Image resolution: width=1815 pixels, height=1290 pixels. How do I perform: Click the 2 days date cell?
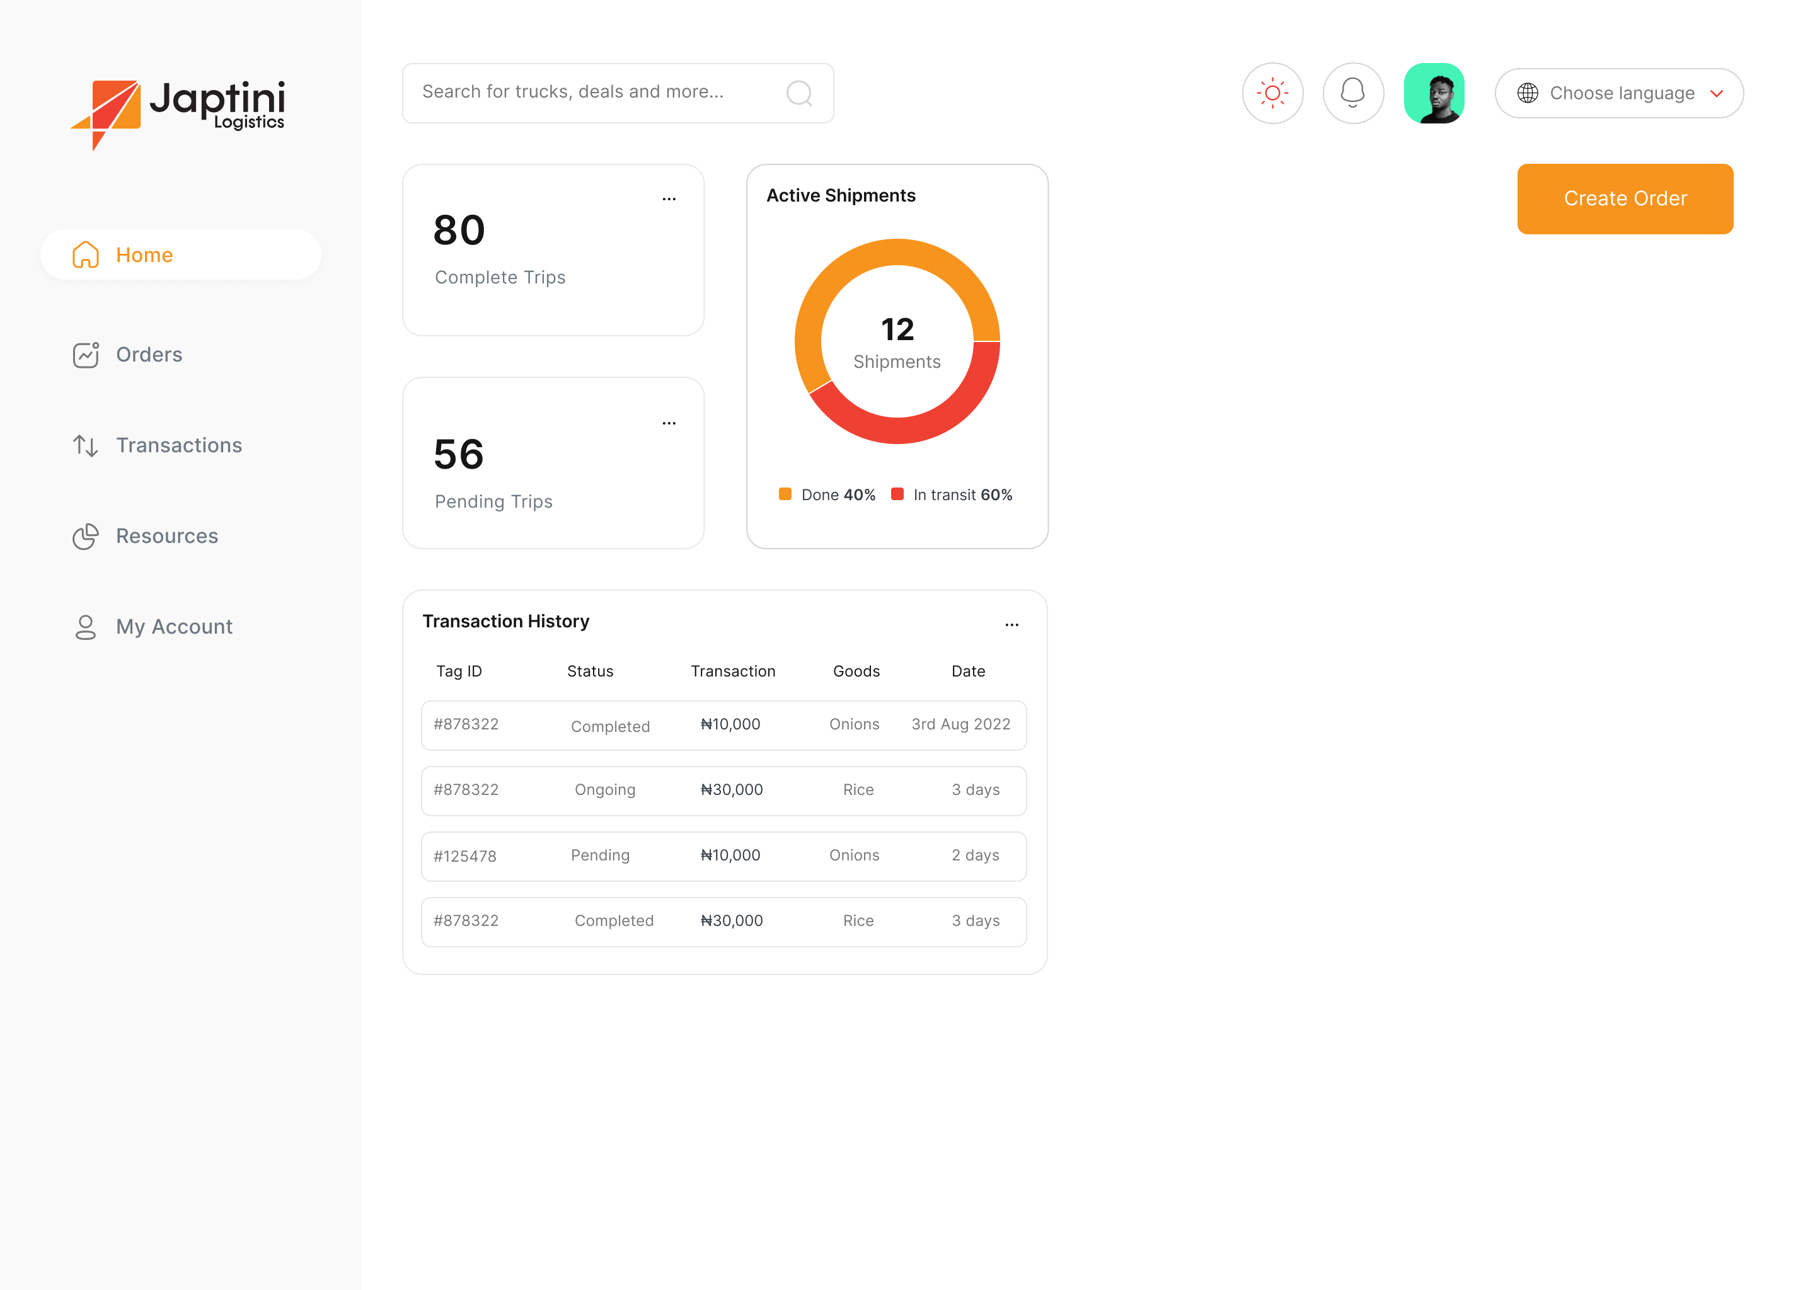coord(975,855)
